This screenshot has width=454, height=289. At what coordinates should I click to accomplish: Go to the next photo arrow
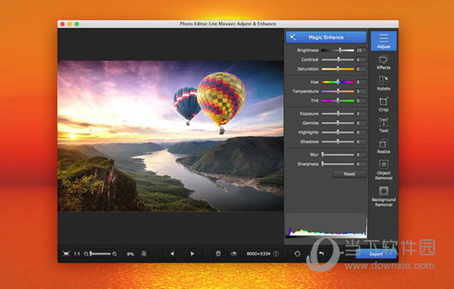[193, 254]
